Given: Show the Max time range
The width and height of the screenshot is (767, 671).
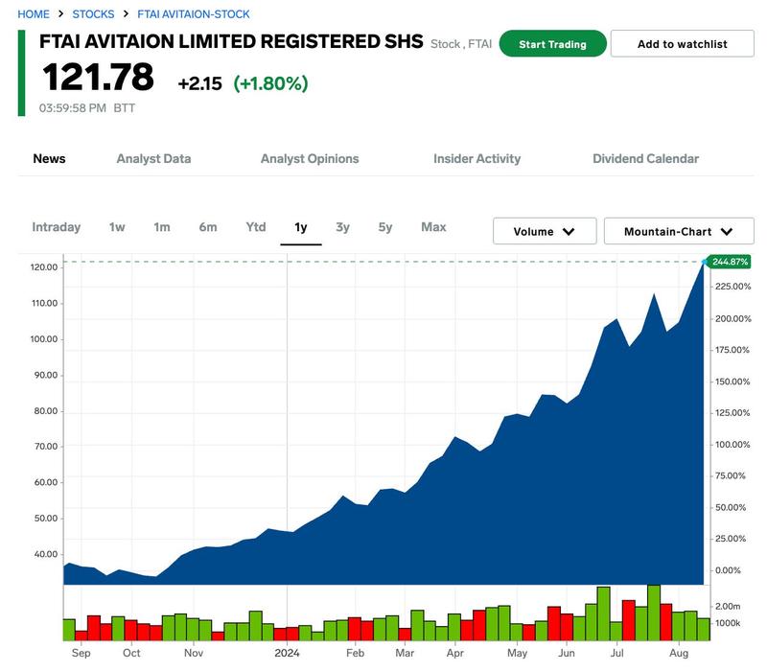Looking at the screenshot, I should tap(433, 227).
